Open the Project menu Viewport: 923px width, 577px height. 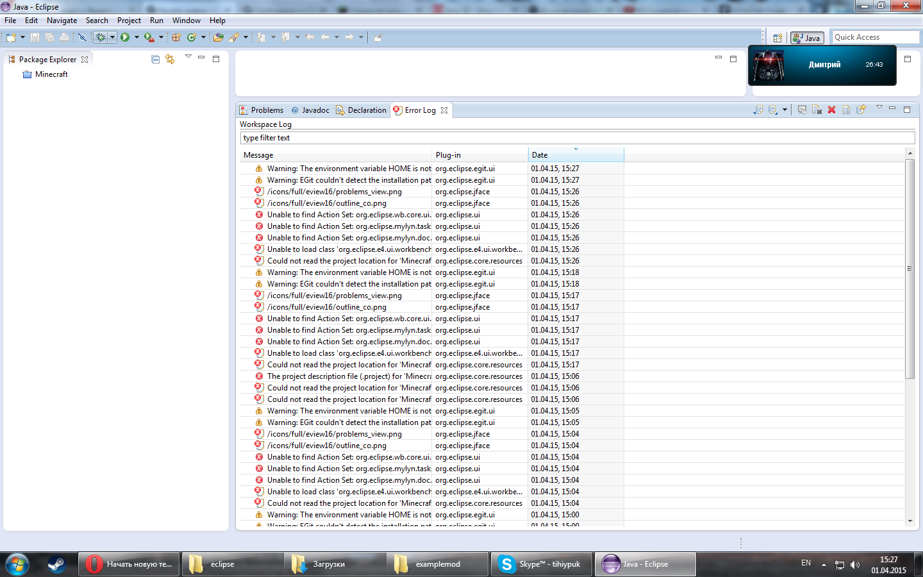129,21
